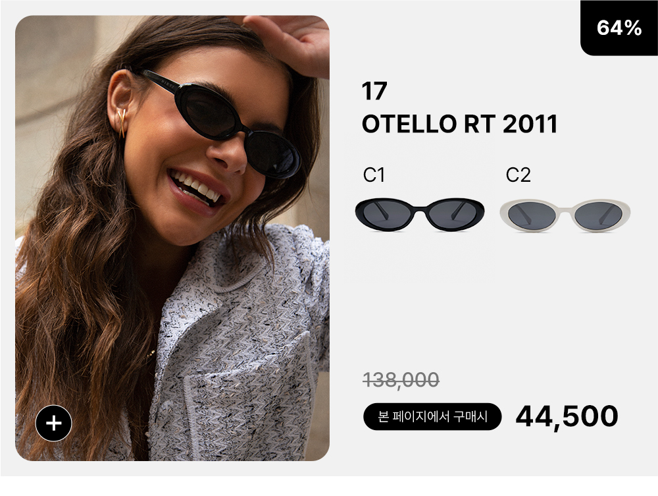Open the OTELLO RT 2011 product title
Viewport: 658px width, 496px height.
click(459, 124)
